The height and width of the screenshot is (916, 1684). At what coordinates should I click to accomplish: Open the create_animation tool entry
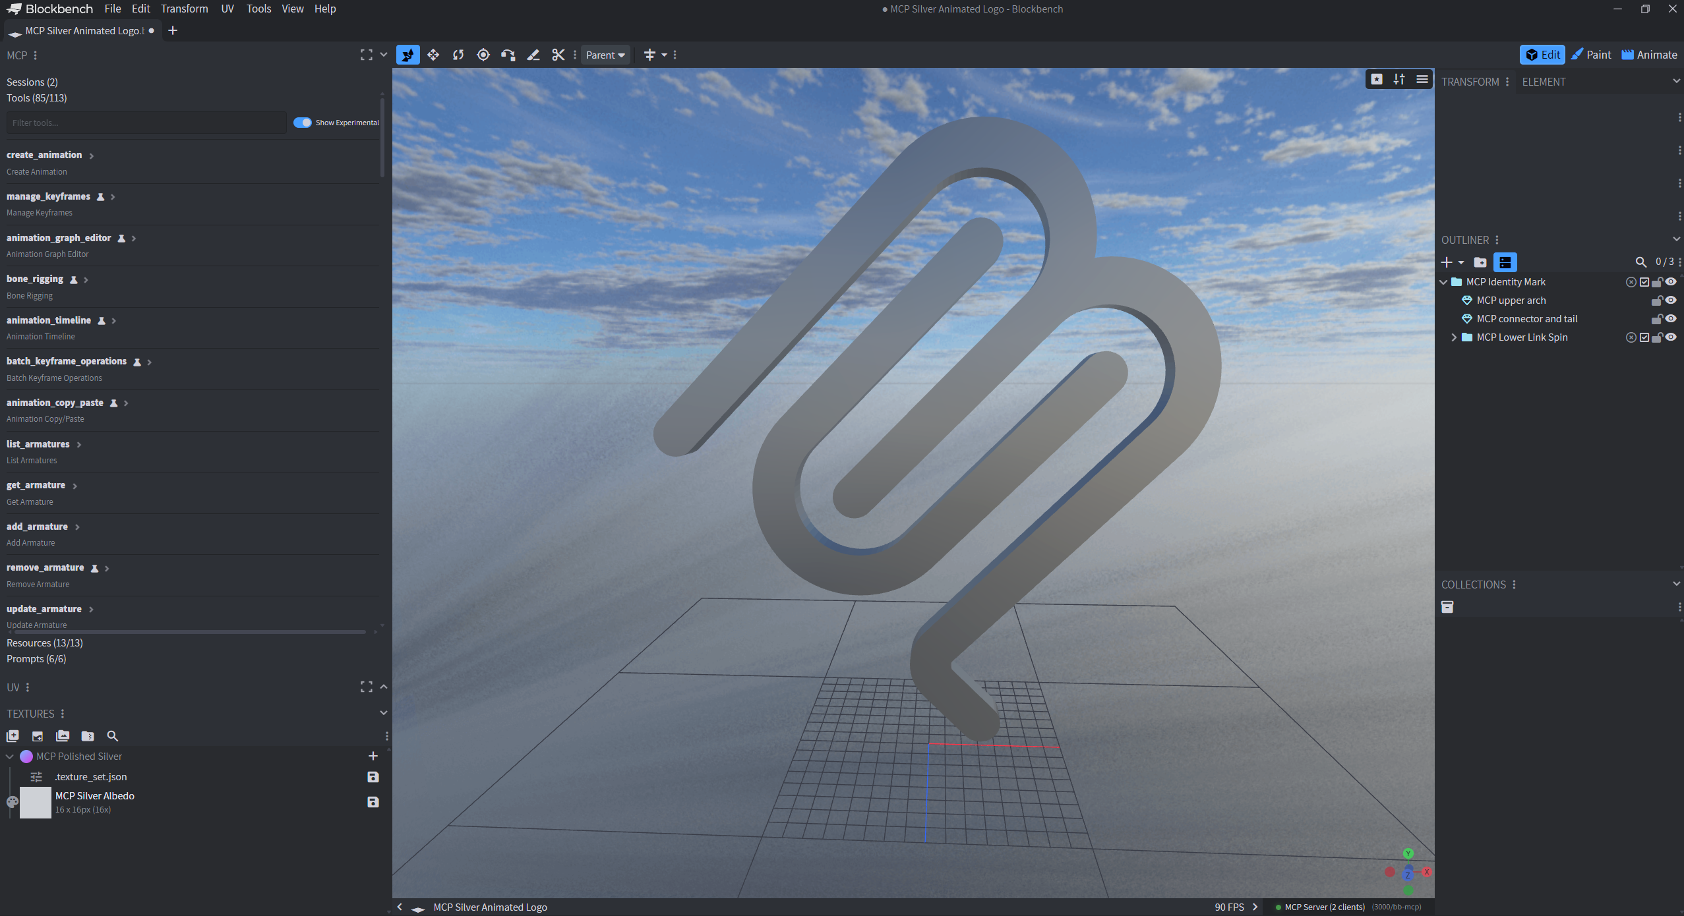pyautogui.click(x=193, y=163)
